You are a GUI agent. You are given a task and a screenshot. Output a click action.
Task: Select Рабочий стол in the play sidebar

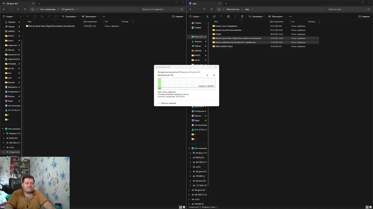(x=200, y=37)
